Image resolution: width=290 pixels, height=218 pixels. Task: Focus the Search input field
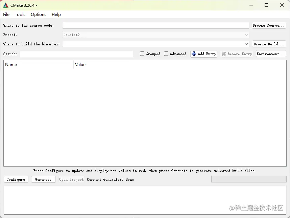click(x=77, y=54)
